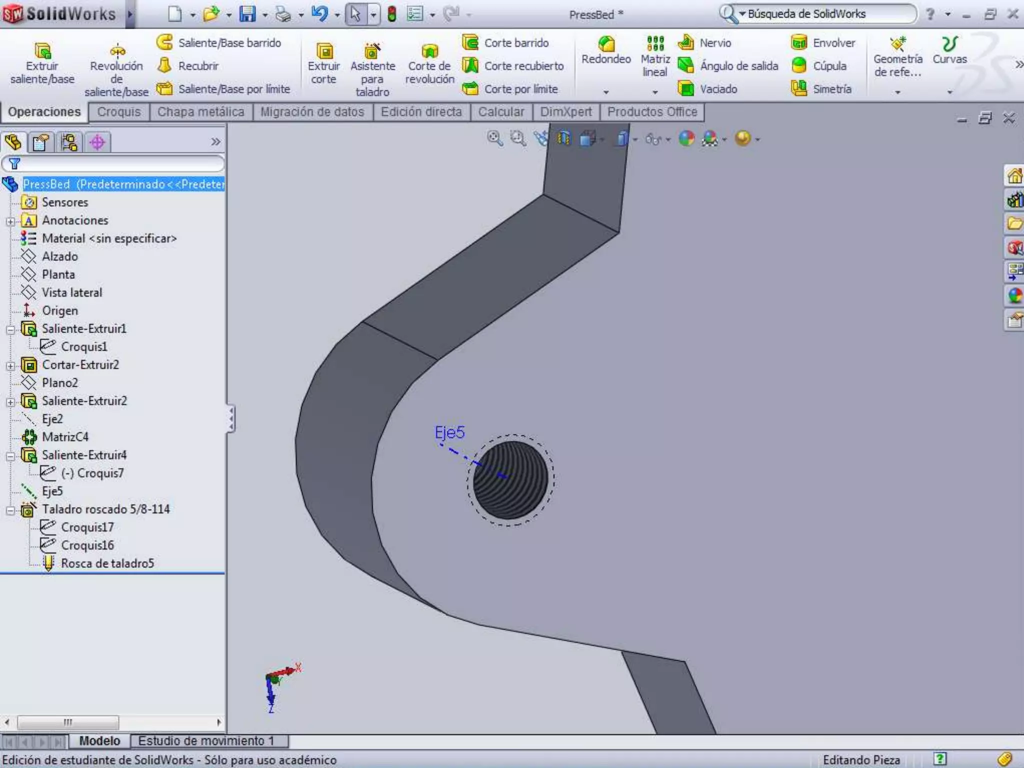
Task: Open the PropertyManager panel tab icon
Action: click(x=41, y=142)
